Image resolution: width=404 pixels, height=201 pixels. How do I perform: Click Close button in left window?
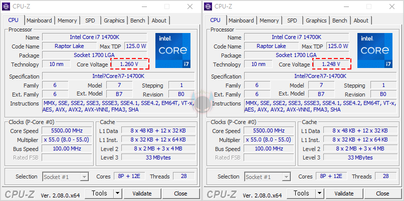click(180, 193)
